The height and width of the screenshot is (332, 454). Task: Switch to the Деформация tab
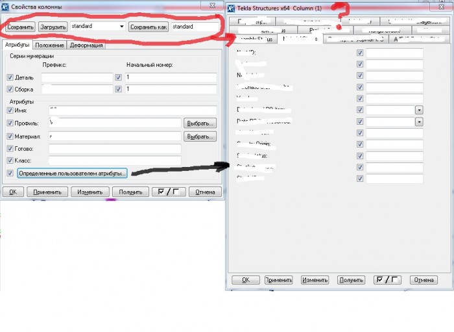[x=86, y=45]
